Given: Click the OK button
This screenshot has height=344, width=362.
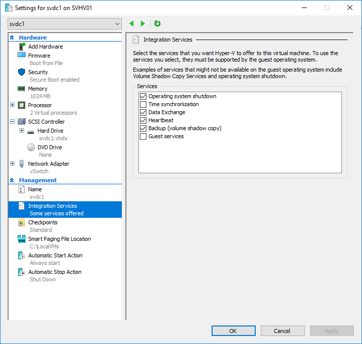Looking at the screenshot, I should click(x=234, y=331).
